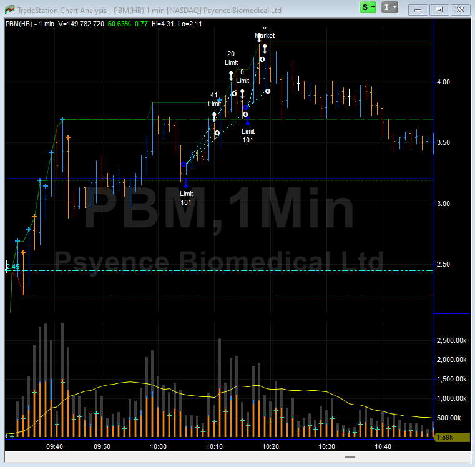475x467 pixels.
Task: Select the 41 Limit sell order label
Action: point(214,99)
